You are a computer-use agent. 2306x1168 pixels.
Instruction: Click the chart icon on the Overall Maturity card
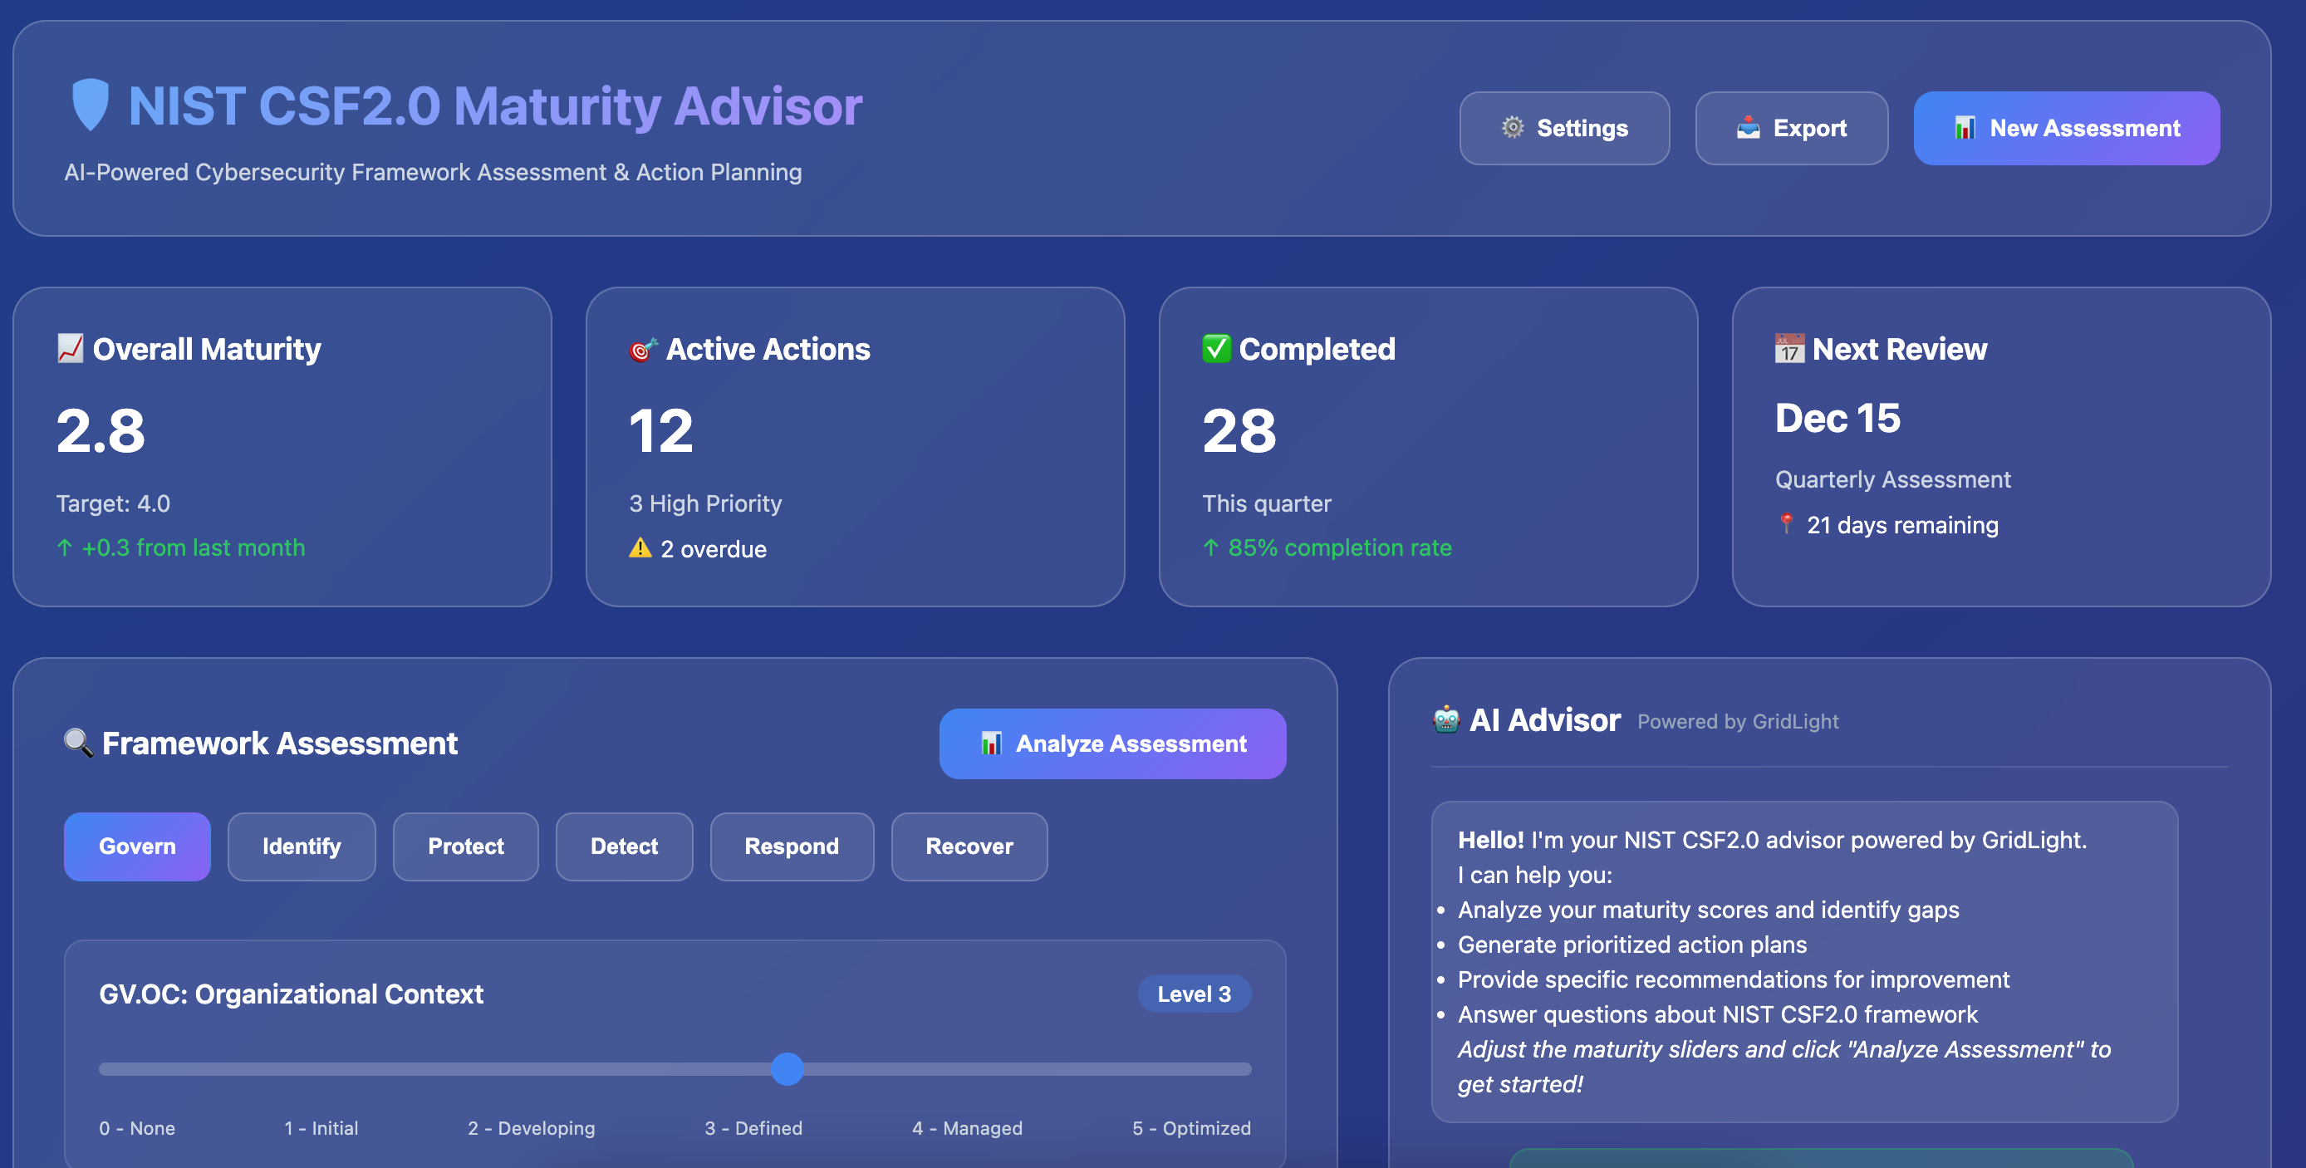(x=71, y=348)
